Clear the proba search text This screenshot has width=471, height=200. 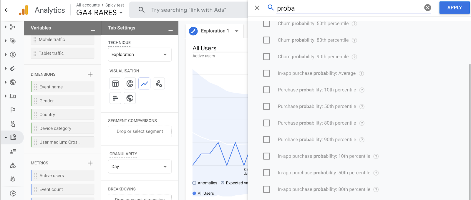tap(427, 8)
